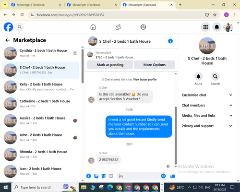Click the conversation list scrollbar
The width and height of the screenshot is (240, 192).
tap(83, 66)
